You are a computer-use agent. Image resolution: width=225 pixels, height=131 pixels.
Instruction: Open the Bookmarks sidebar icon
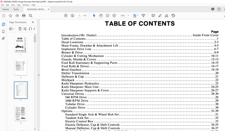click(x=3, y=32)
